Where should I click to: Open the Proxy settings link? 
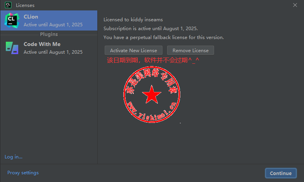[23, 172]
